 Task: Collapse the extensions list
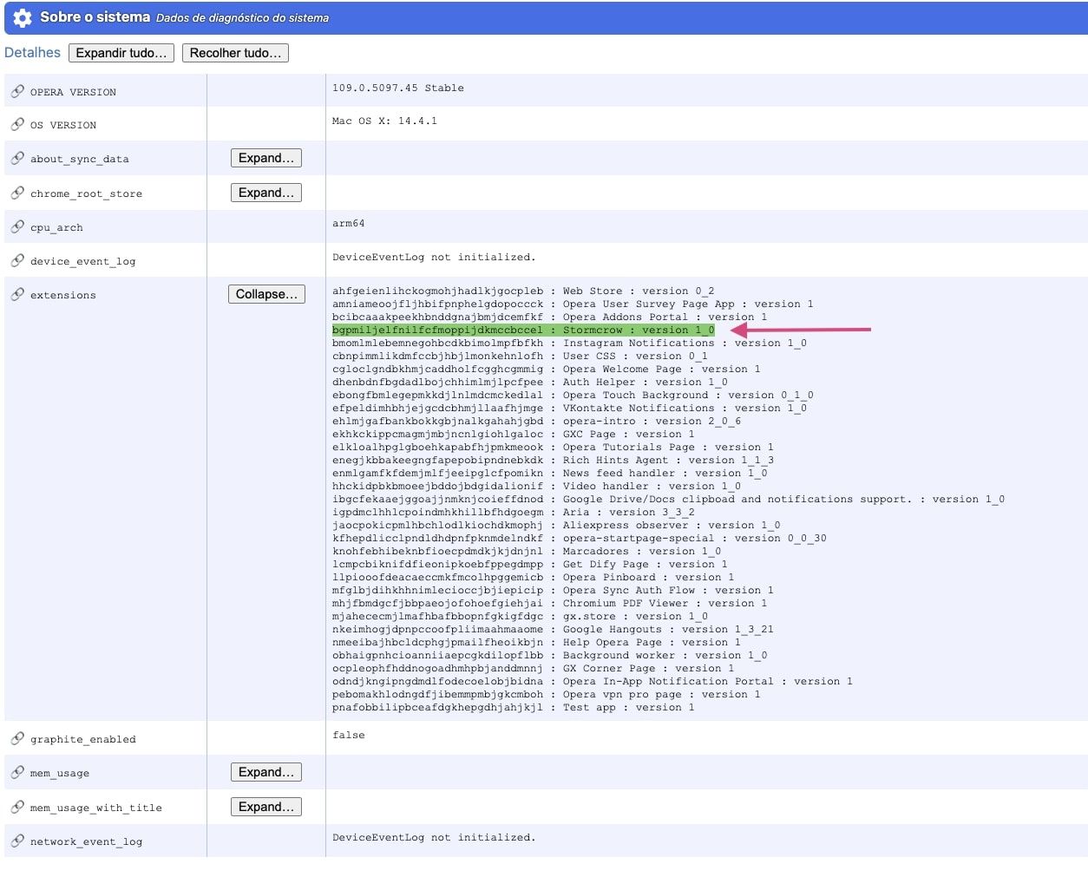coord(265,293)
